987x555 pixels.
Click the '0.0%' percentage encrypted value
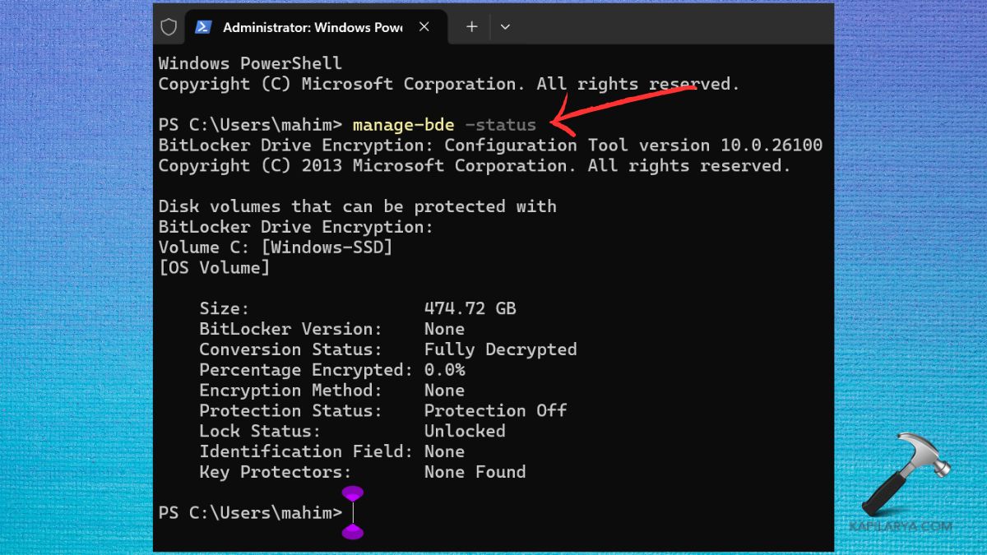[444, 370]
